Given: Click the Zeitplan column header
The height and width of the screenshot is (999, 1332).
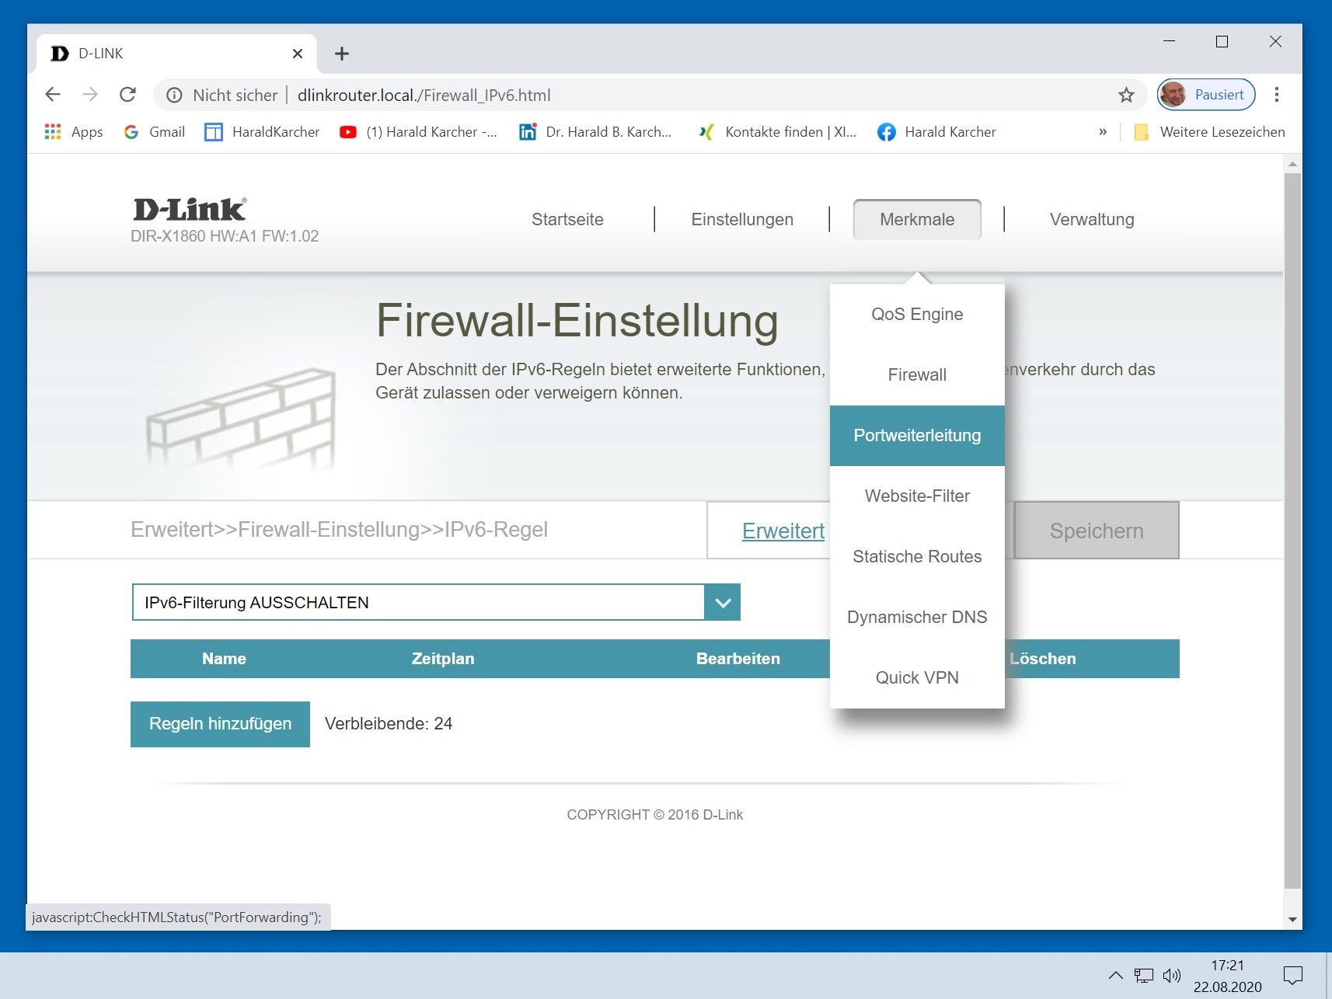Looking at the screenshot, I should [443, 659].
